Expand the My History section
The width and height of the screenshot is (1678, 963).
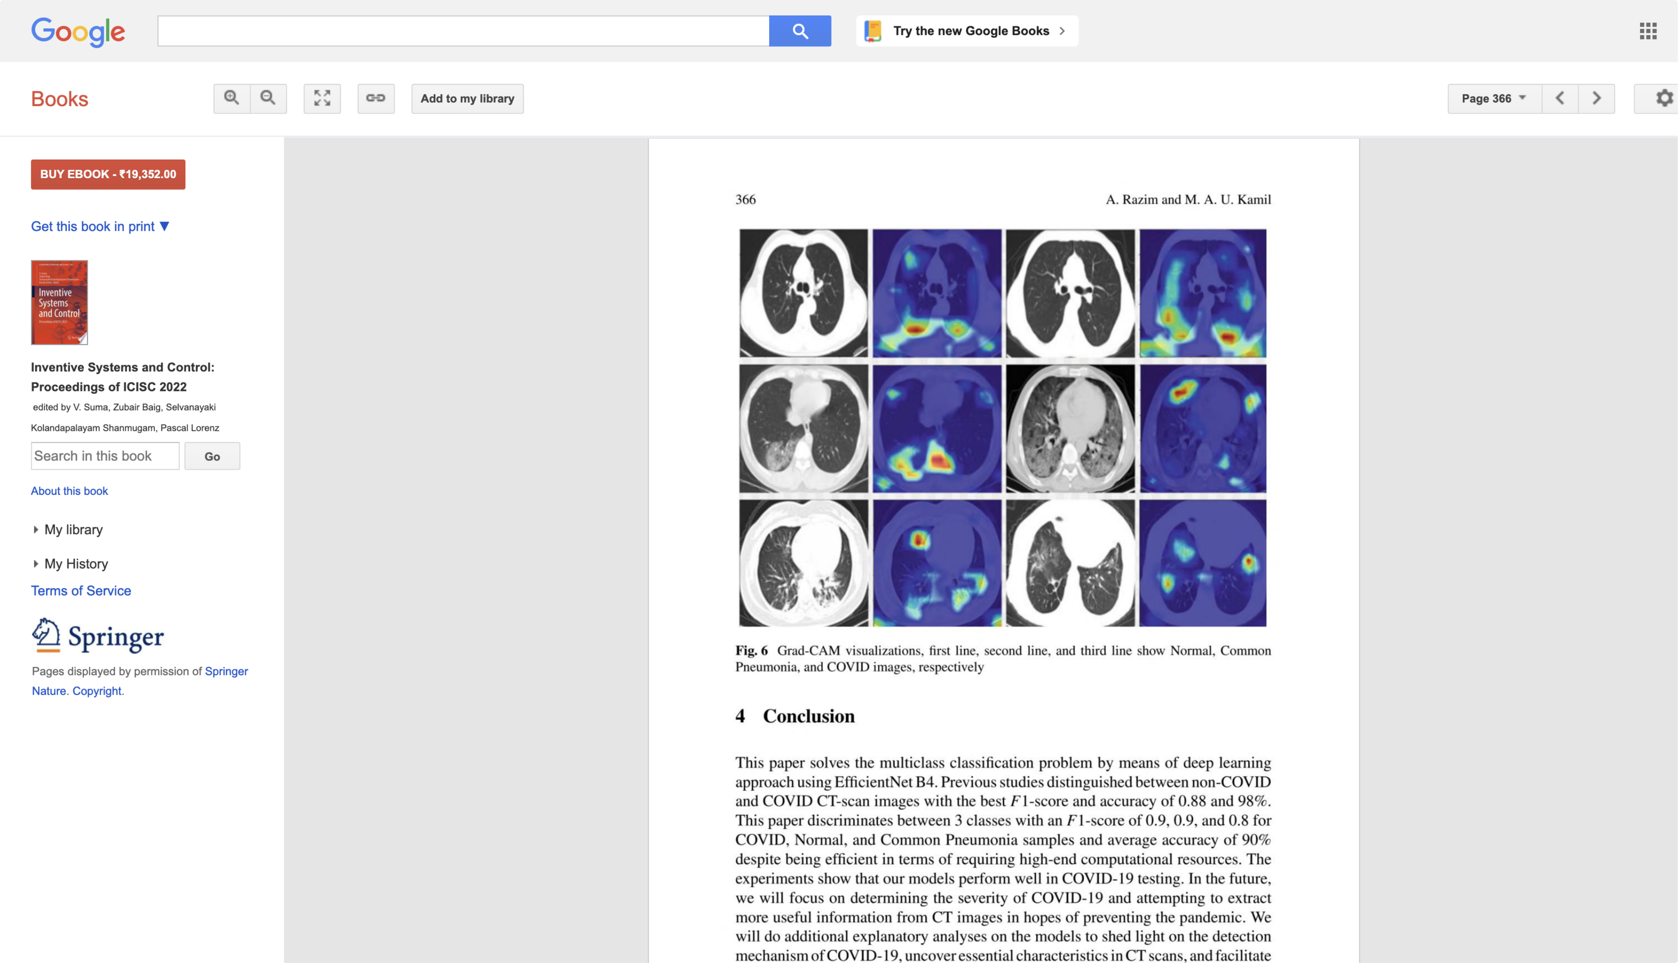(75, 563)
